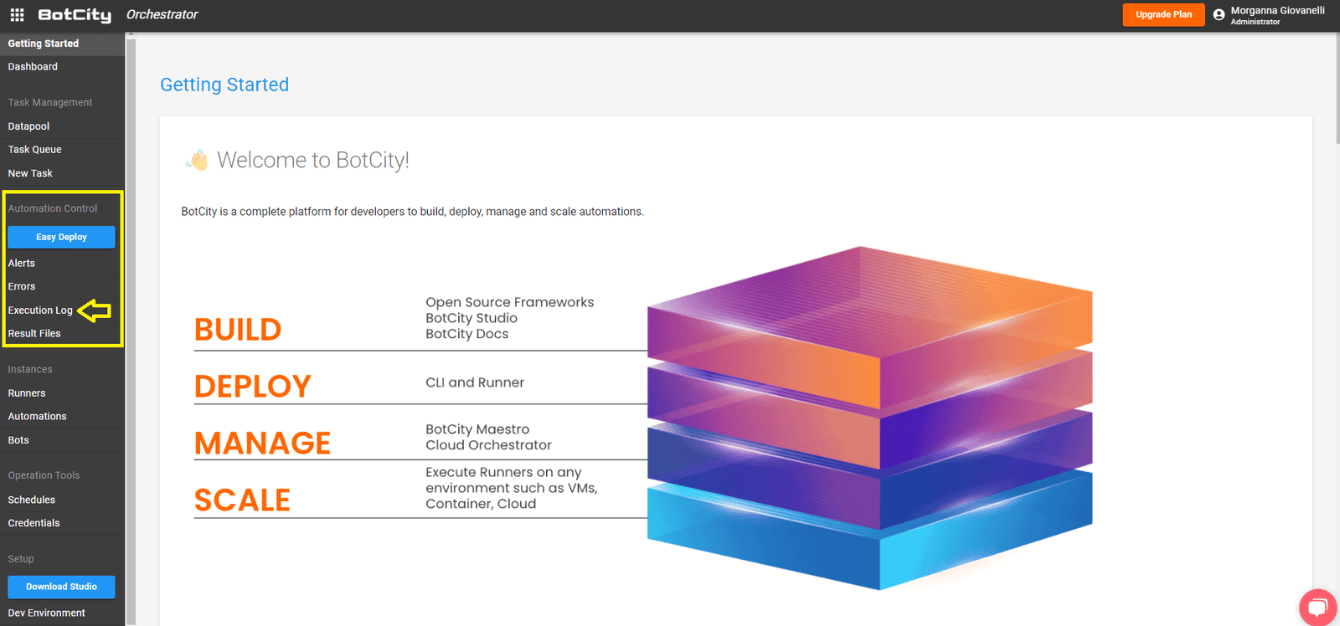Click the Orchestrator title text
Screen dimensions: 1340x626
click(162, 15)
